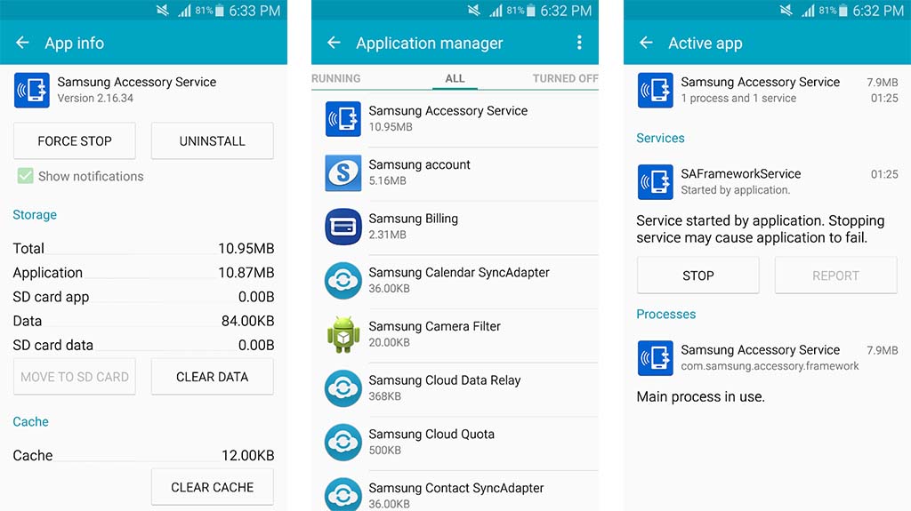This screenshot has width=911, height=511.
Task: Tap the FORCE STOP button
Action: [75, 140]
